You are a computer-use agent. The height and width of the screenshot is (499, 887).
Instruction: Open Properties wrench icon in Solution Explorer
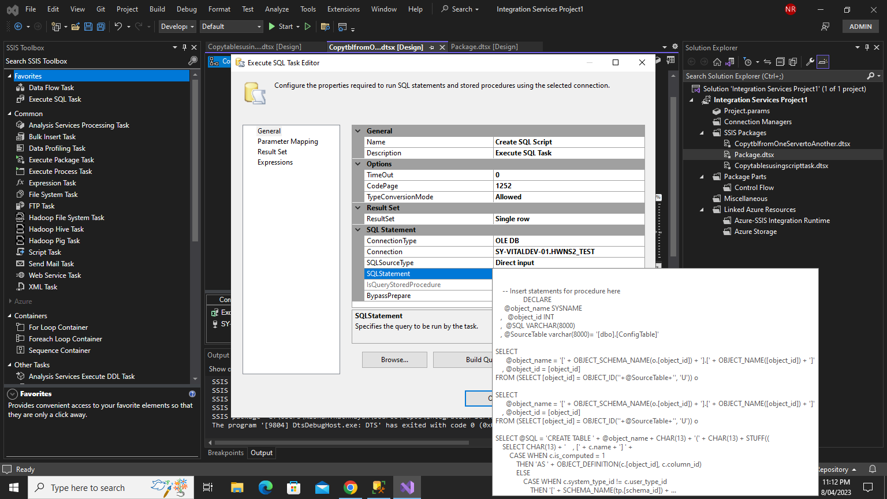810,62
